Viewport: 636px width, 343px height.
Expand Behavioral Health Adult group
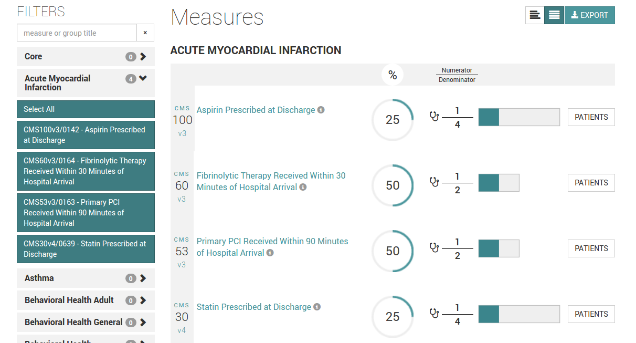(86, 300)
